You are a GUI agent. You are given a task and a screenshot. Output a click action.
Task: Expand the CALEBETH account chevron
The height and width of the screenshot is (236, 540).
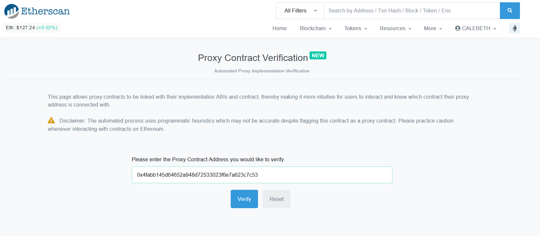pos(495,28)
